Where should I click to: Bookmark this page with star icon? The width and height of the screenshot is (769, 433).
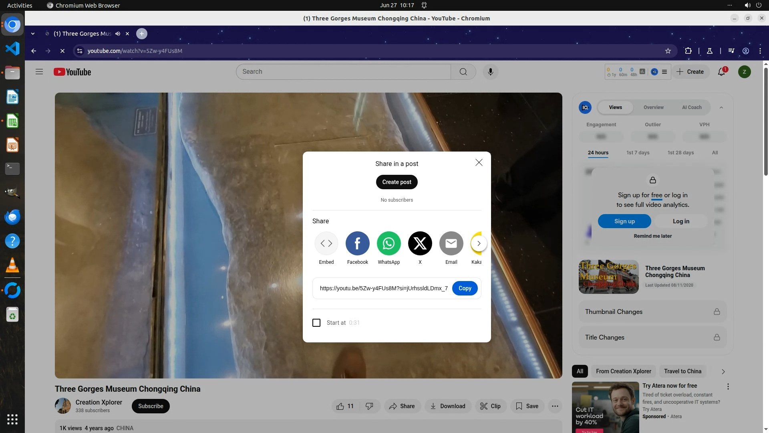pyautogui.click(x=668, y=51)
